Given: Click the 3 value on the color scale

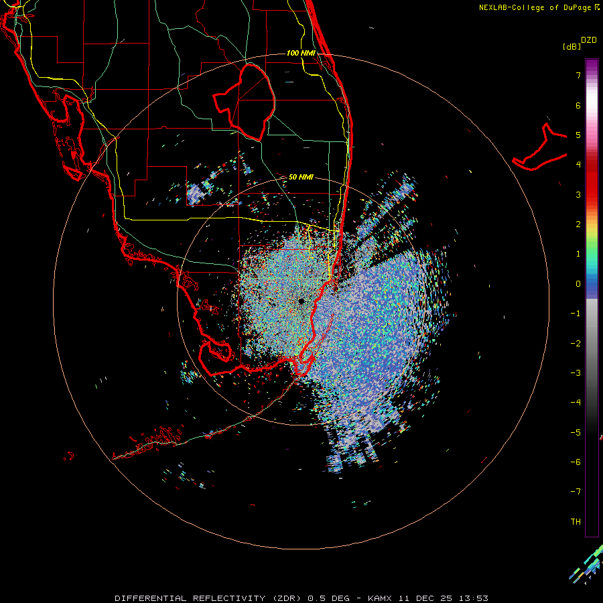Looking at the screenshot, I should click(578, 194).
